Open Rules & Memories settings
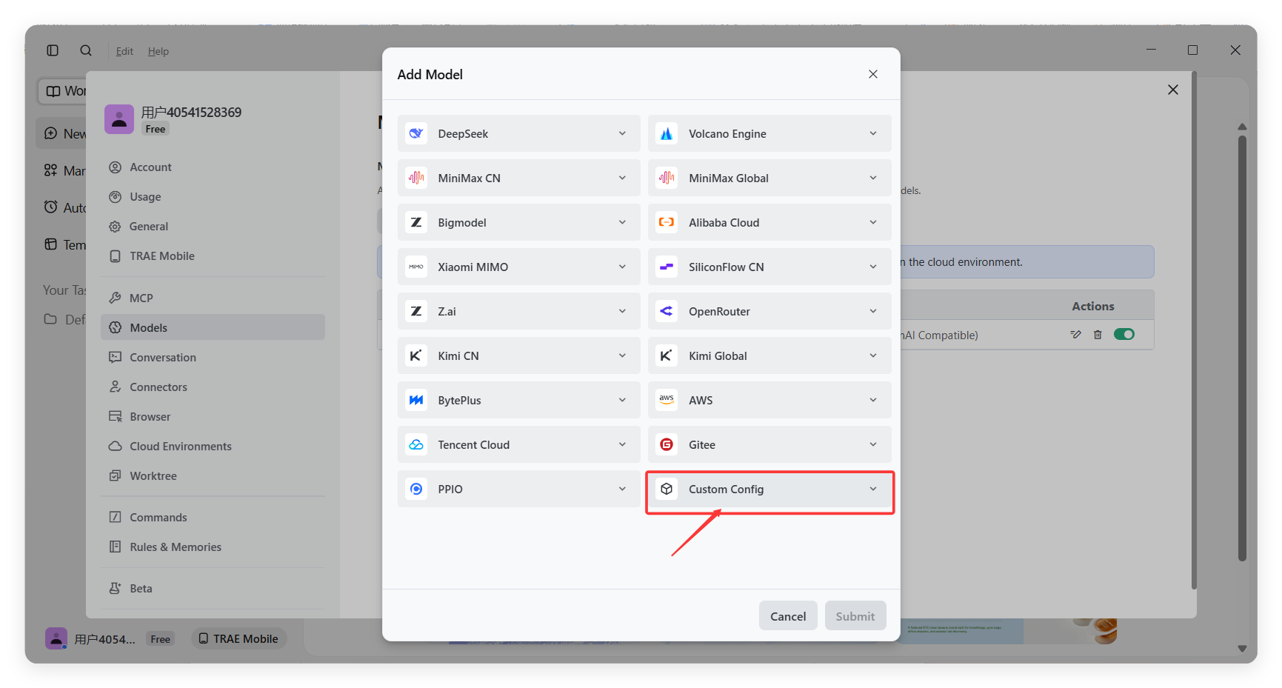1282x688 pixels. coord(213,547)
